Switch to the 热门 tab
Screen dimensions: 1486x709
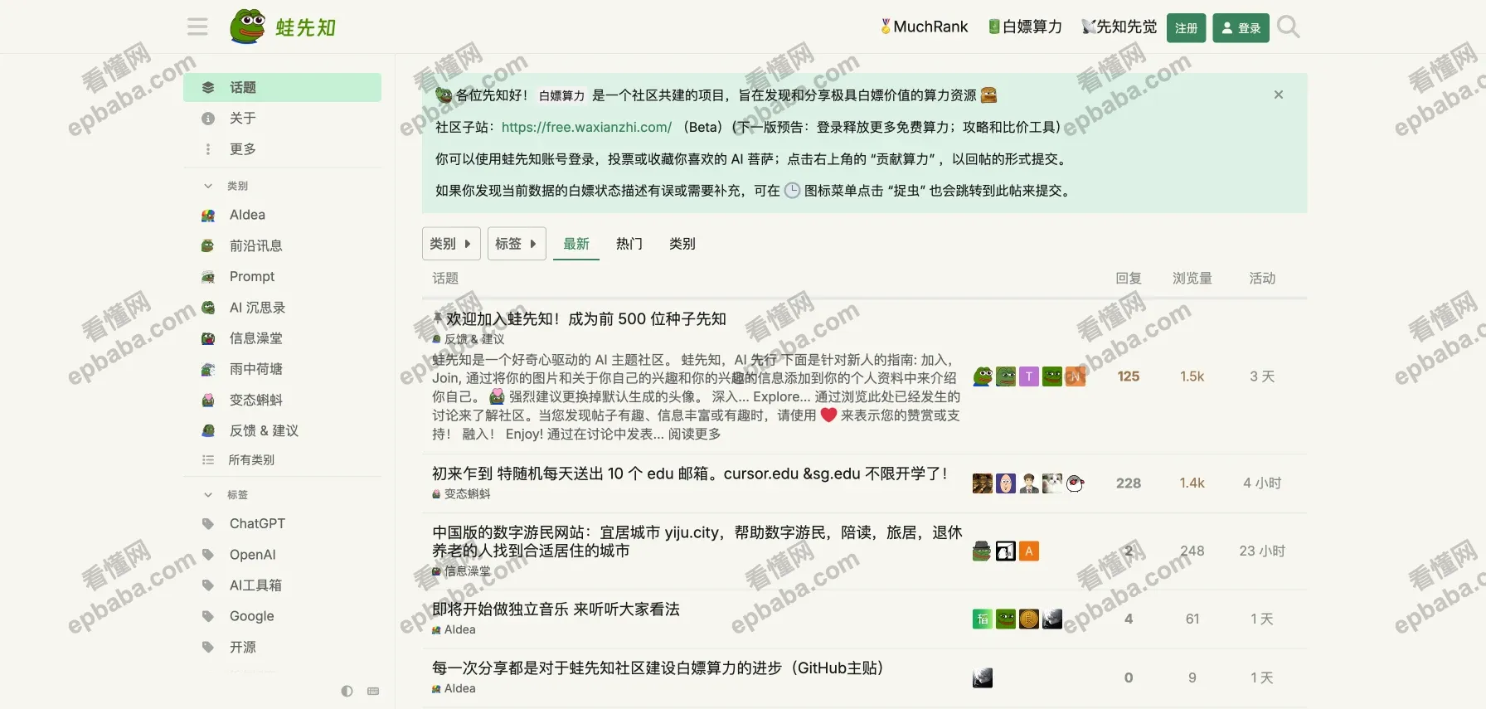[629, 244]
